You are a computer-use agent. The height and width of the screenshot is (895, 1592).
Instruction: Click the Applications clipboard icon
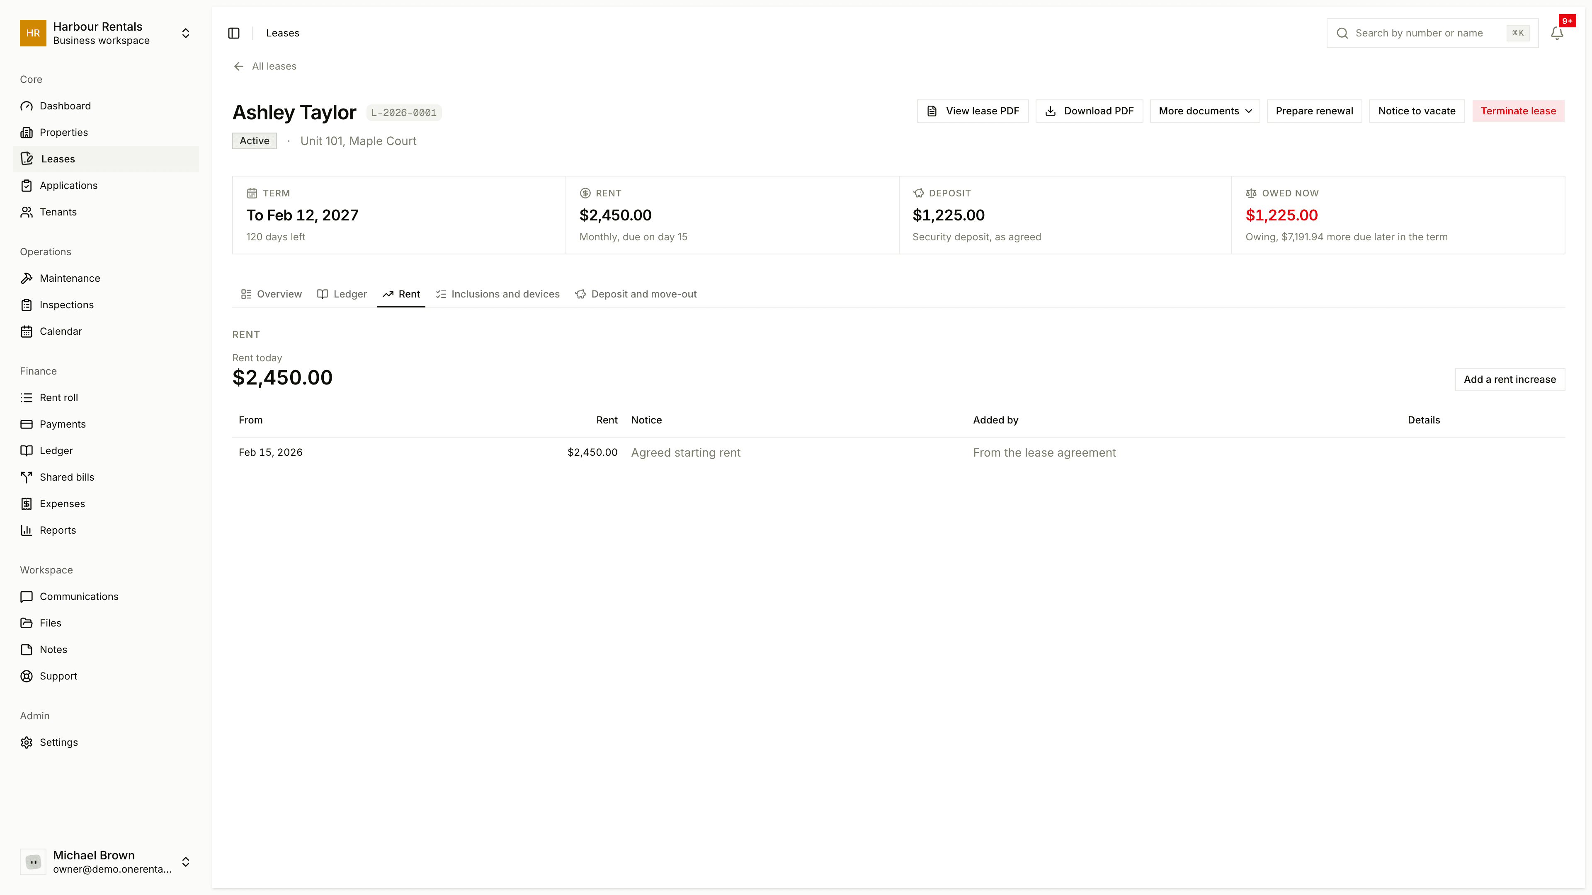[x=27, y=186]
